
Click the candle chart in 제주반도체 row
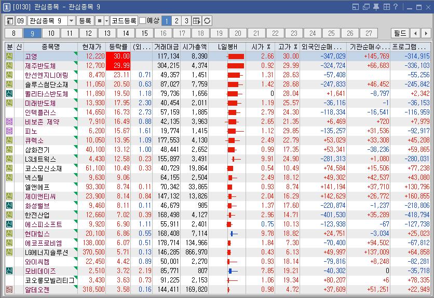pyautogui.click(x=236, y=65)
